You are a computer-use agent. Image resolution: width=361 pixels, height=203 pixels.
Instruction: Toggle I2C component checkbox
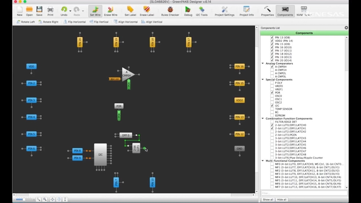[x=272, y=106]
